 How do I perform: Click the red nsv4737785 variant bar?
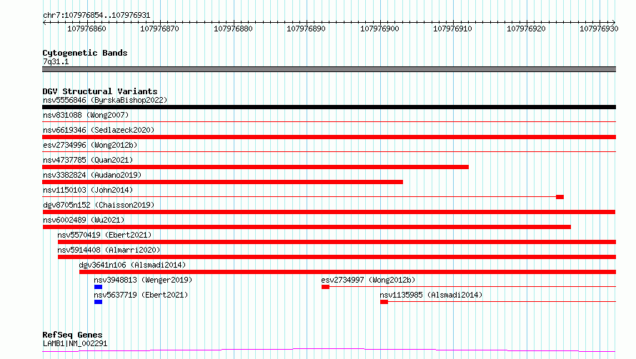click(x=256, y=167)
